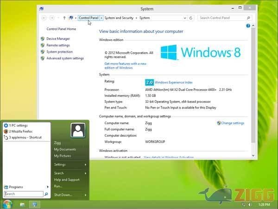Click the Programs folder icon
The height and width of the screenshot is (209, 278).
coord(6,187)
